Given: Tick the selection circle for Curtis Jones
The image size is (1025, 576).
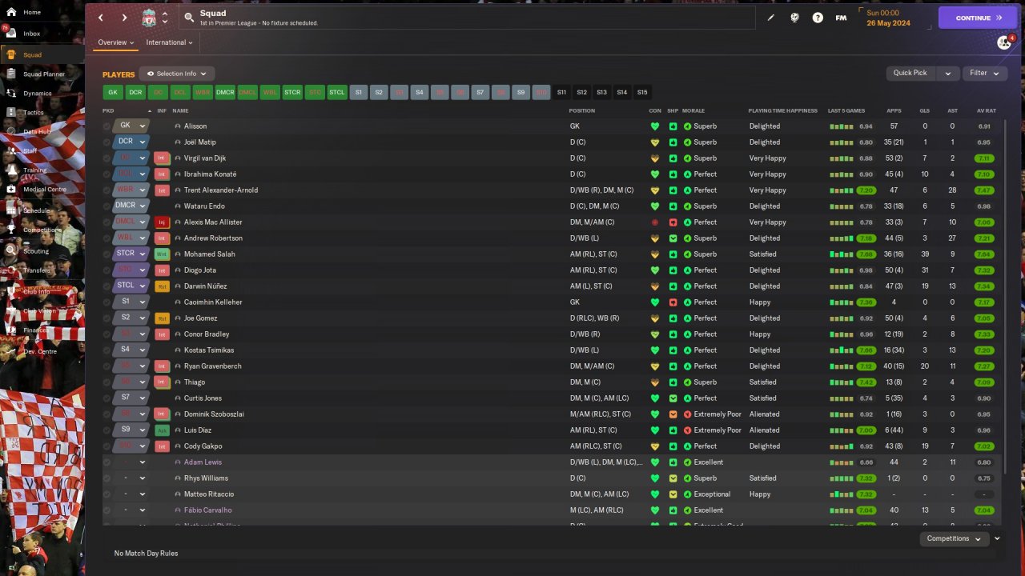Looking at the screenshot, I should [x=107, y=398].
